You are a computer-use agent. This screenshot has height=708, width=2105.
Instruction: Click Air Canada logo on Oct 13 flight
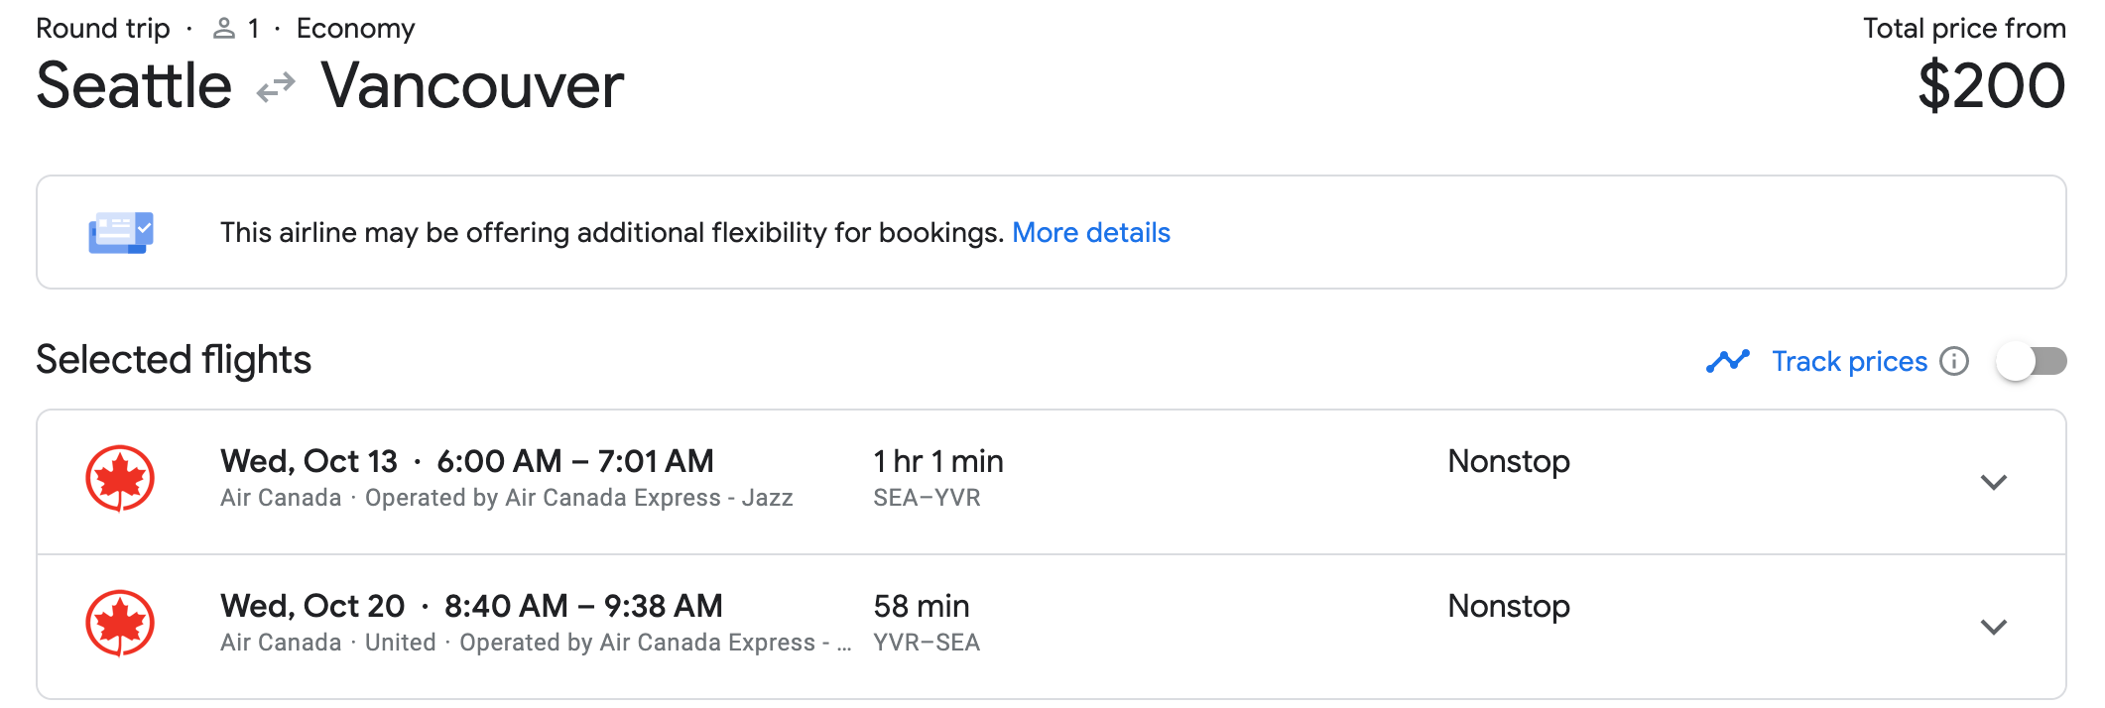[x=120, y=478]
